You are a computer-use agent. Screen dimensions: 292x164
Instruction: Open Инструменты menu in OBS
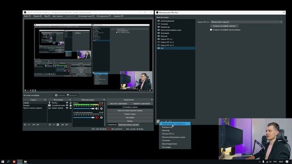[104, 16]
